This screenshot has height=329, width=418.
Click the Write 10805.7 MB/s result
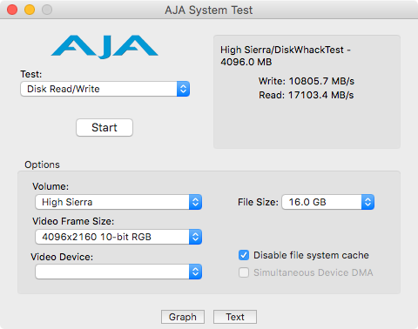307,81
